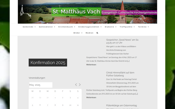Select greyed day 30 of previous month
This screenshot has height=109, width=175.
pyautogui.click(x=48, y=98)
